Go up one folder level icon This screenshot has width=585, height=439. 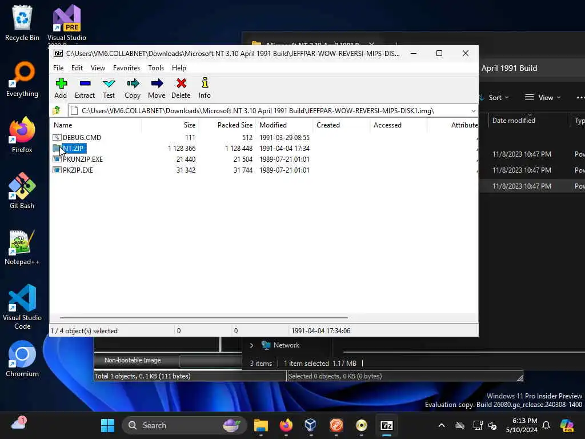(57, 110)
